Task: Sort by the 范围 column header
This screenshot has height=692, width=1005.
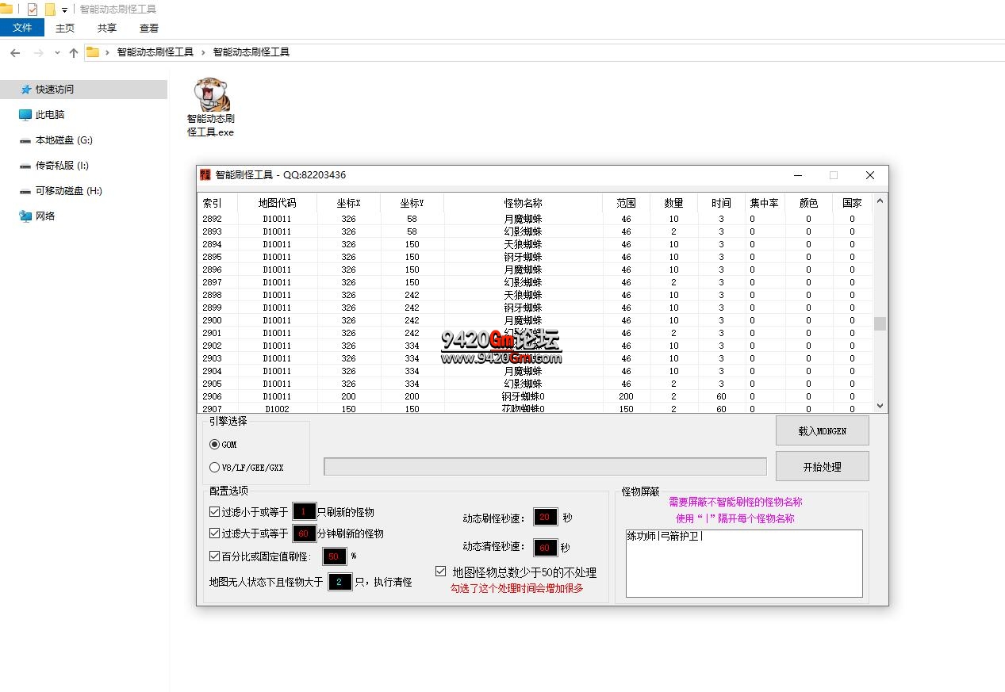Action: (x=626, y=204)
